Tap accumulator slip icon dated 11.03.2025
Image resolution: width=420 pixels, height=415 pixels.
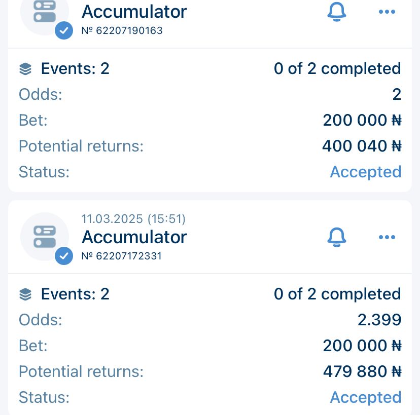(x=44, y=237)
